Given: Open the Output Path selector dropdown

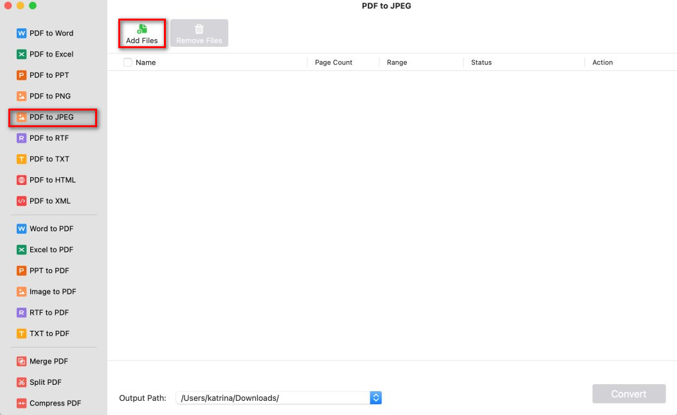Looking at the screenshot, I should (x=375, y=398).
